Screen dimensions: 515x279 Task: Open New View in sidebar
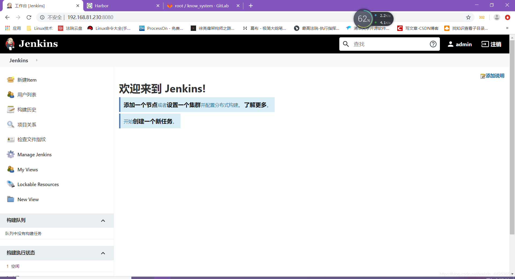click(x=28, y=199)
